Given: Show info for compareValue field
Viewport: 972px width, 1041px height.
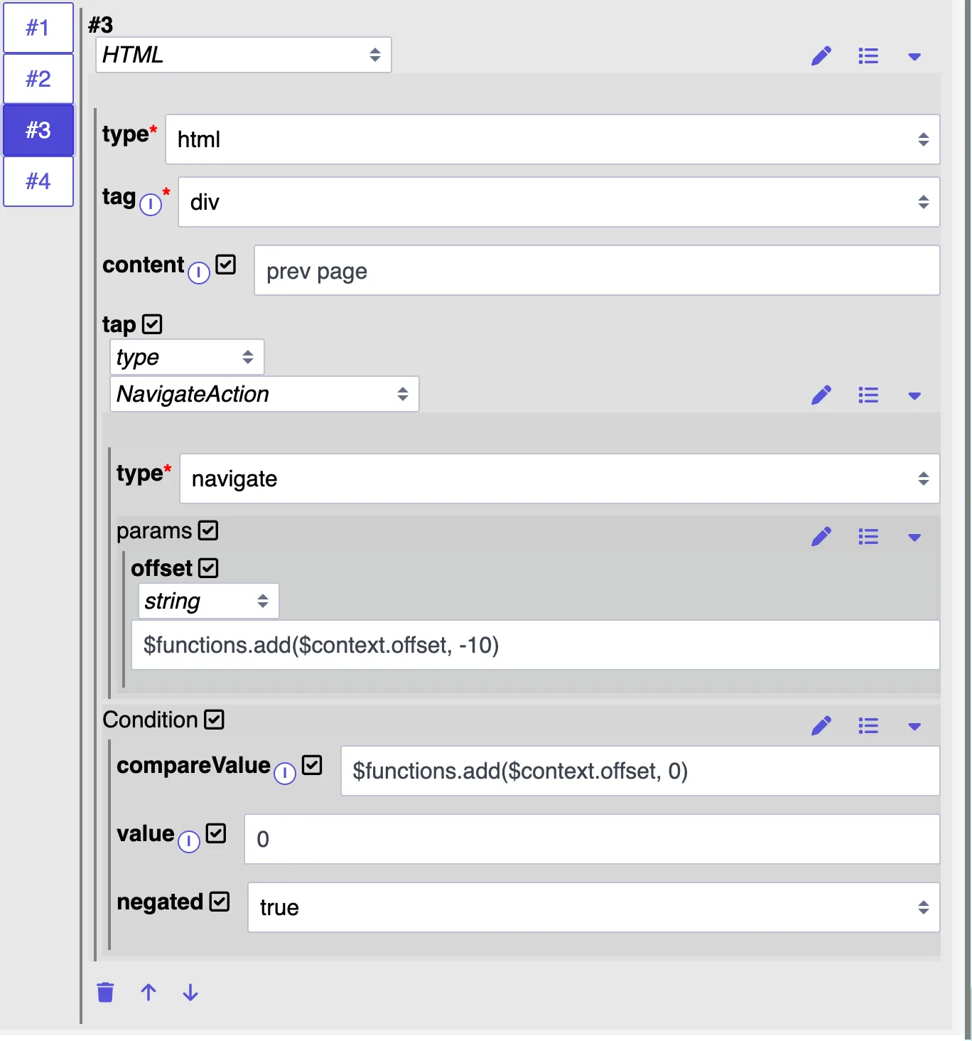Looking at the screenshot, I should click(x=285, y=773).
